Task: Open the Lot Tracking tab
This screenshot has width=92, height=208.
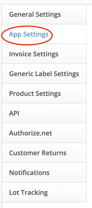Action: tap(44, 192)
